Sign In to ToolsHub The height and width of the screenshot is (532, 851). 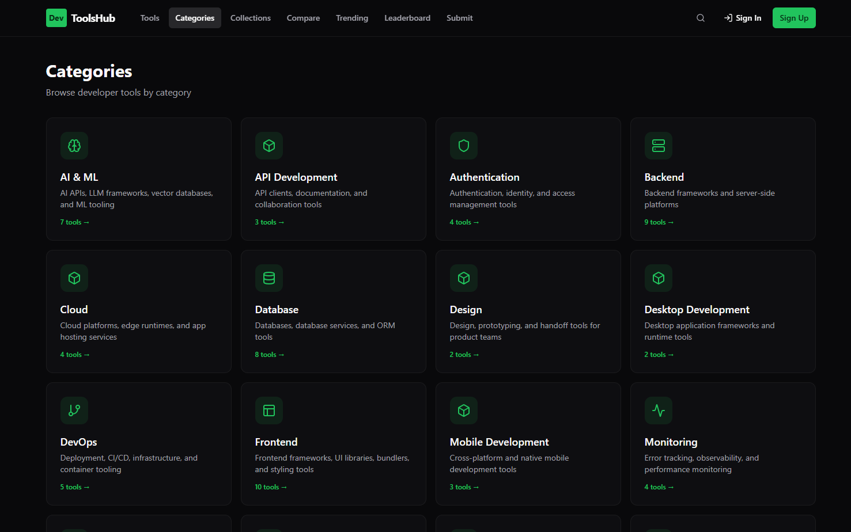coord(743,18)
